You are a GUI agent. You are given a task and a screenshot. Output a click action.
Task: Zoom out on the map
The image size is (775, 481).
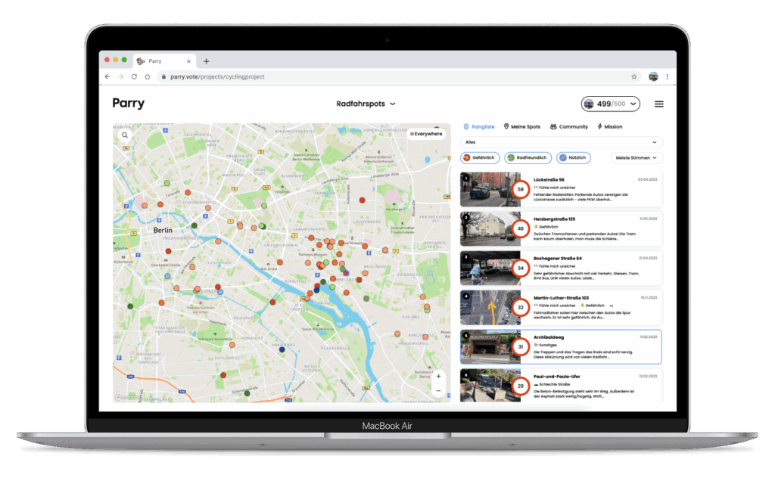click(438, 390)
